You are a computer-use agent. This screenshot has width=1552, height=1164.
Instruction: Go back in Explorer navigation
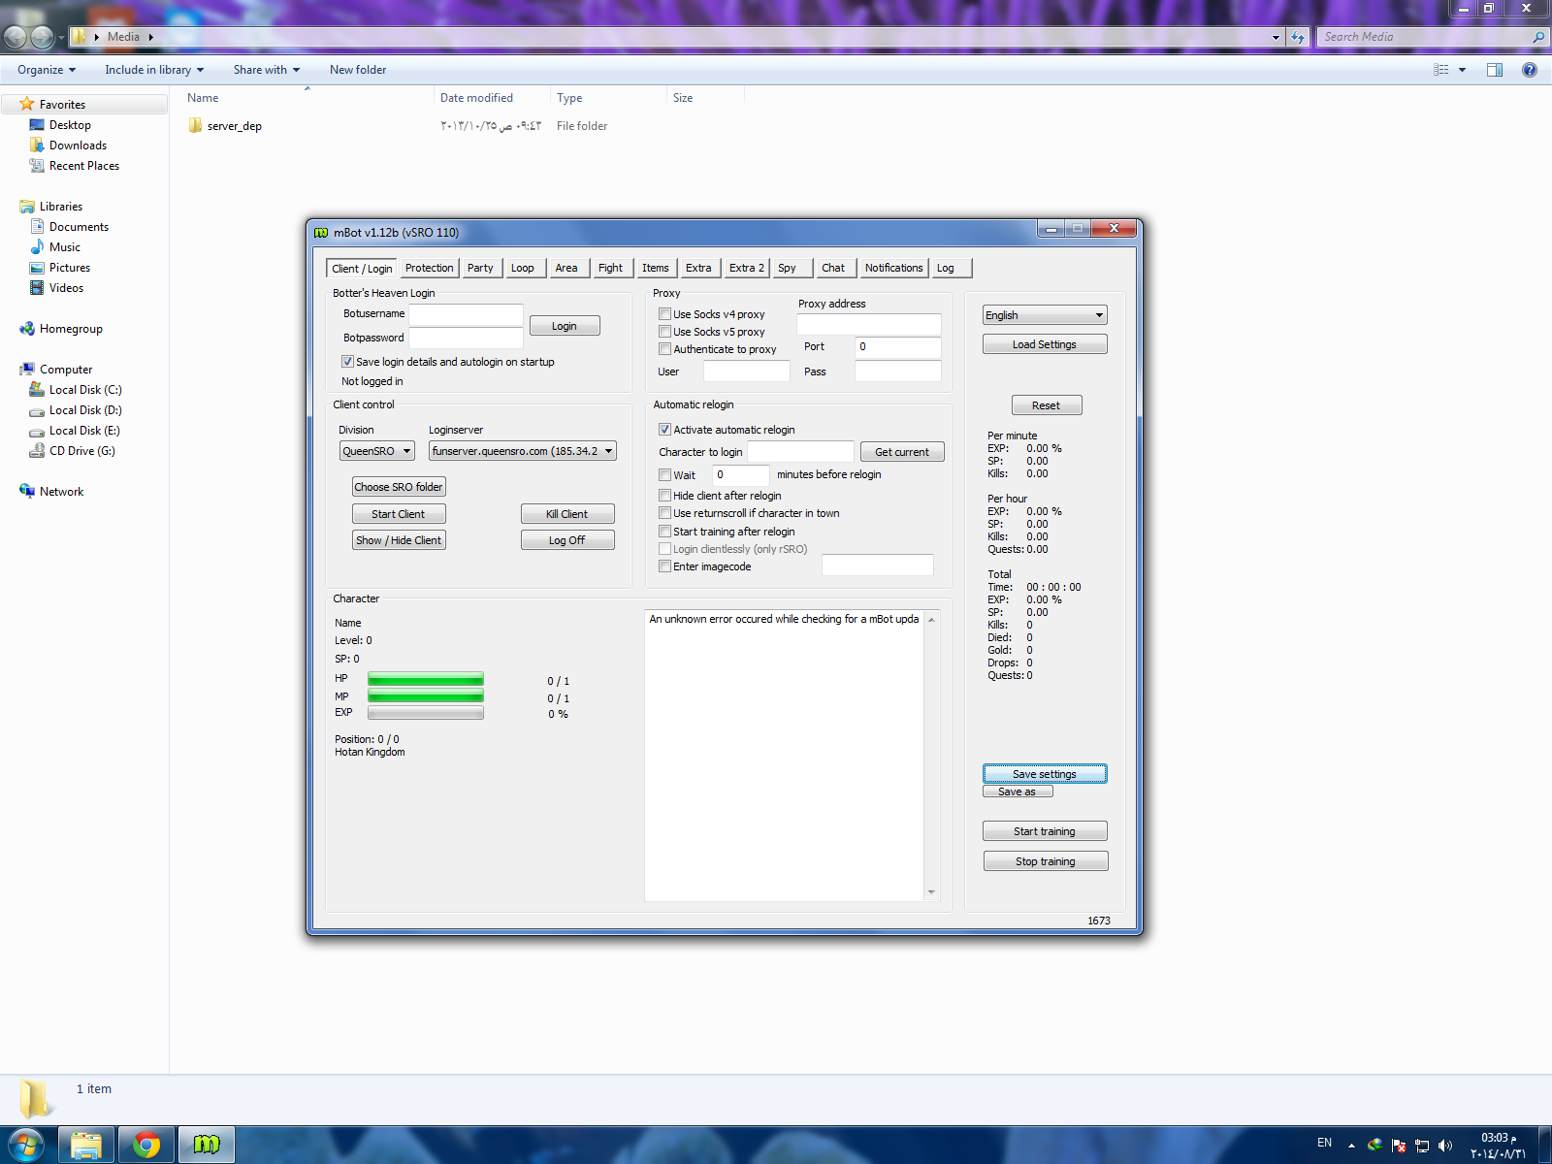pyautogui.click(x=16, y=37)
